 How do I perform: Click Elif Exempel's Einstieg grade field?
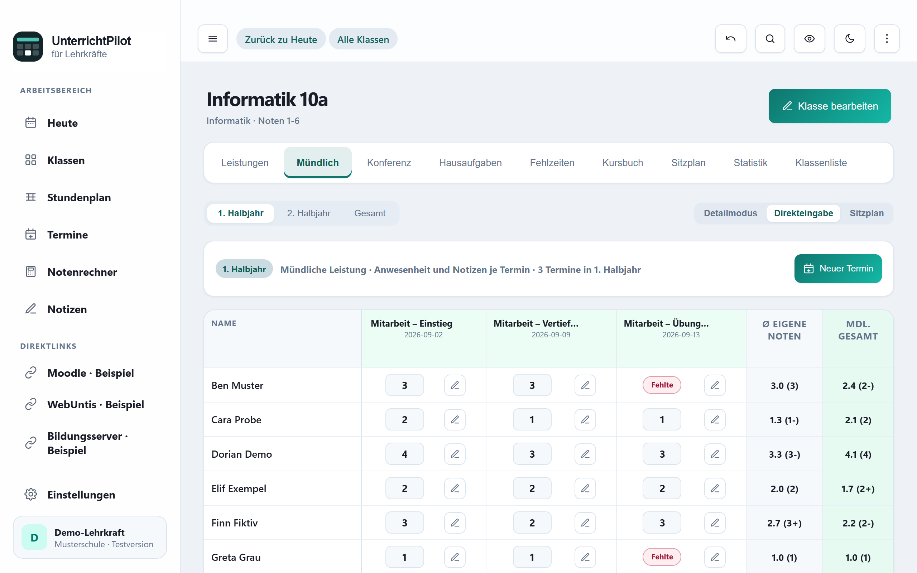404,488
